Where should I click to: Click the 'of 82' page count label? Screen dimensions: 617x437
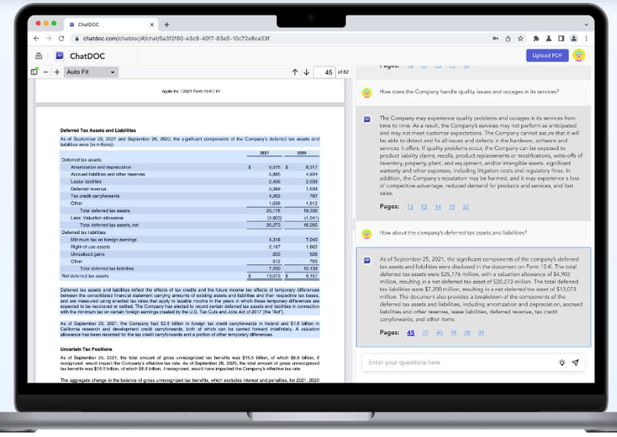click(x=343, y=72)
